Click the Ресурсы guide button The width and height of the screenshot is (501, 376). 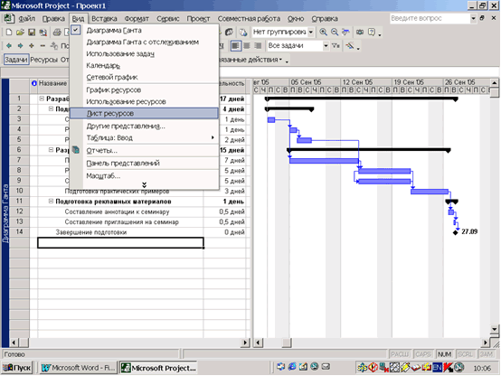43,60
